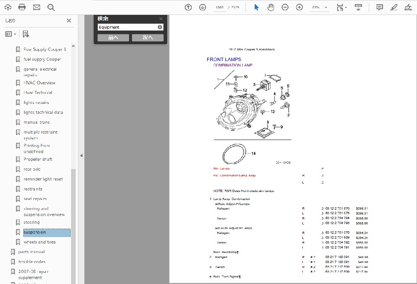This screenshot has height=284, width=417.
Task: Select the highlighter tool
Action: [394, 7]
